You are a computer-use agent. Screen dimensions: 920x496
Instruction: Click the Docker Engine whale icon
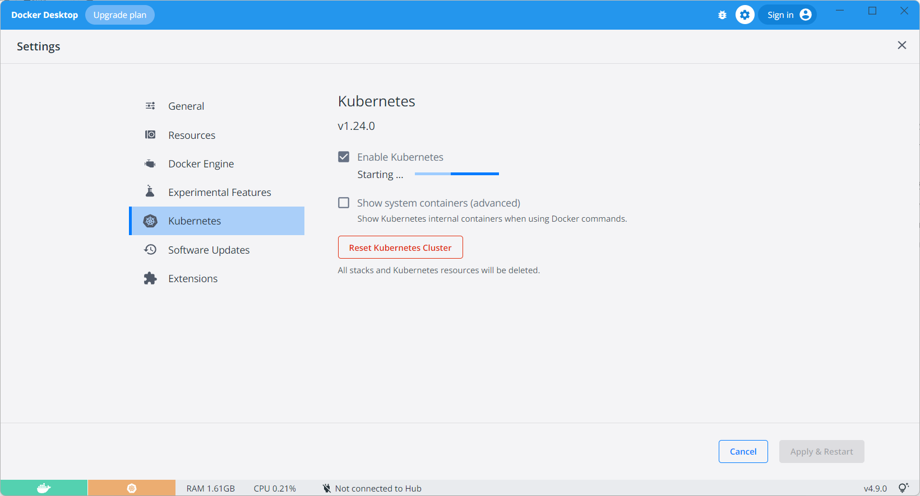[x=150, y=163]
